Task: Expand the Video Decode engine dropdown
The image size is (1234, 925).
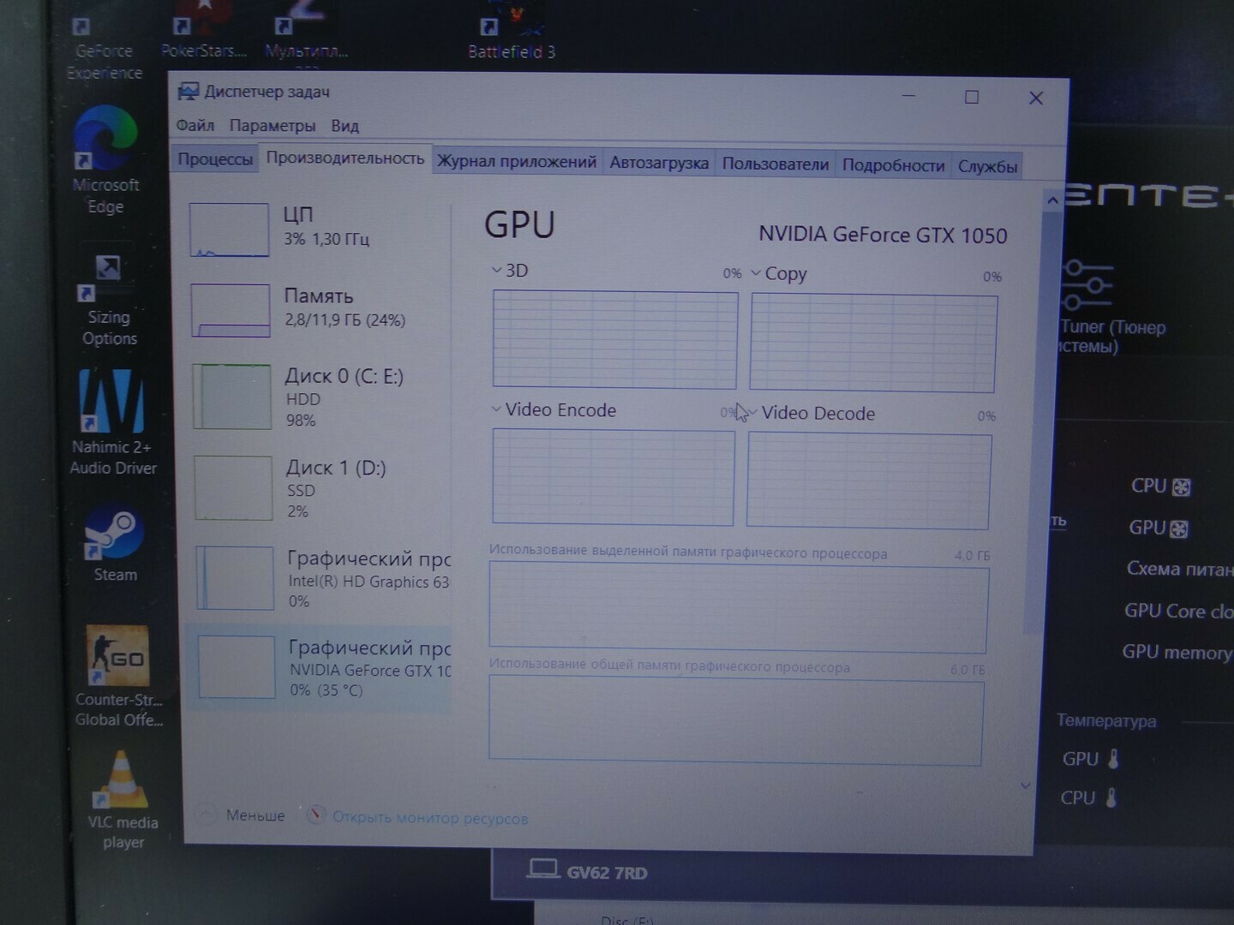Action: (752, 413)
